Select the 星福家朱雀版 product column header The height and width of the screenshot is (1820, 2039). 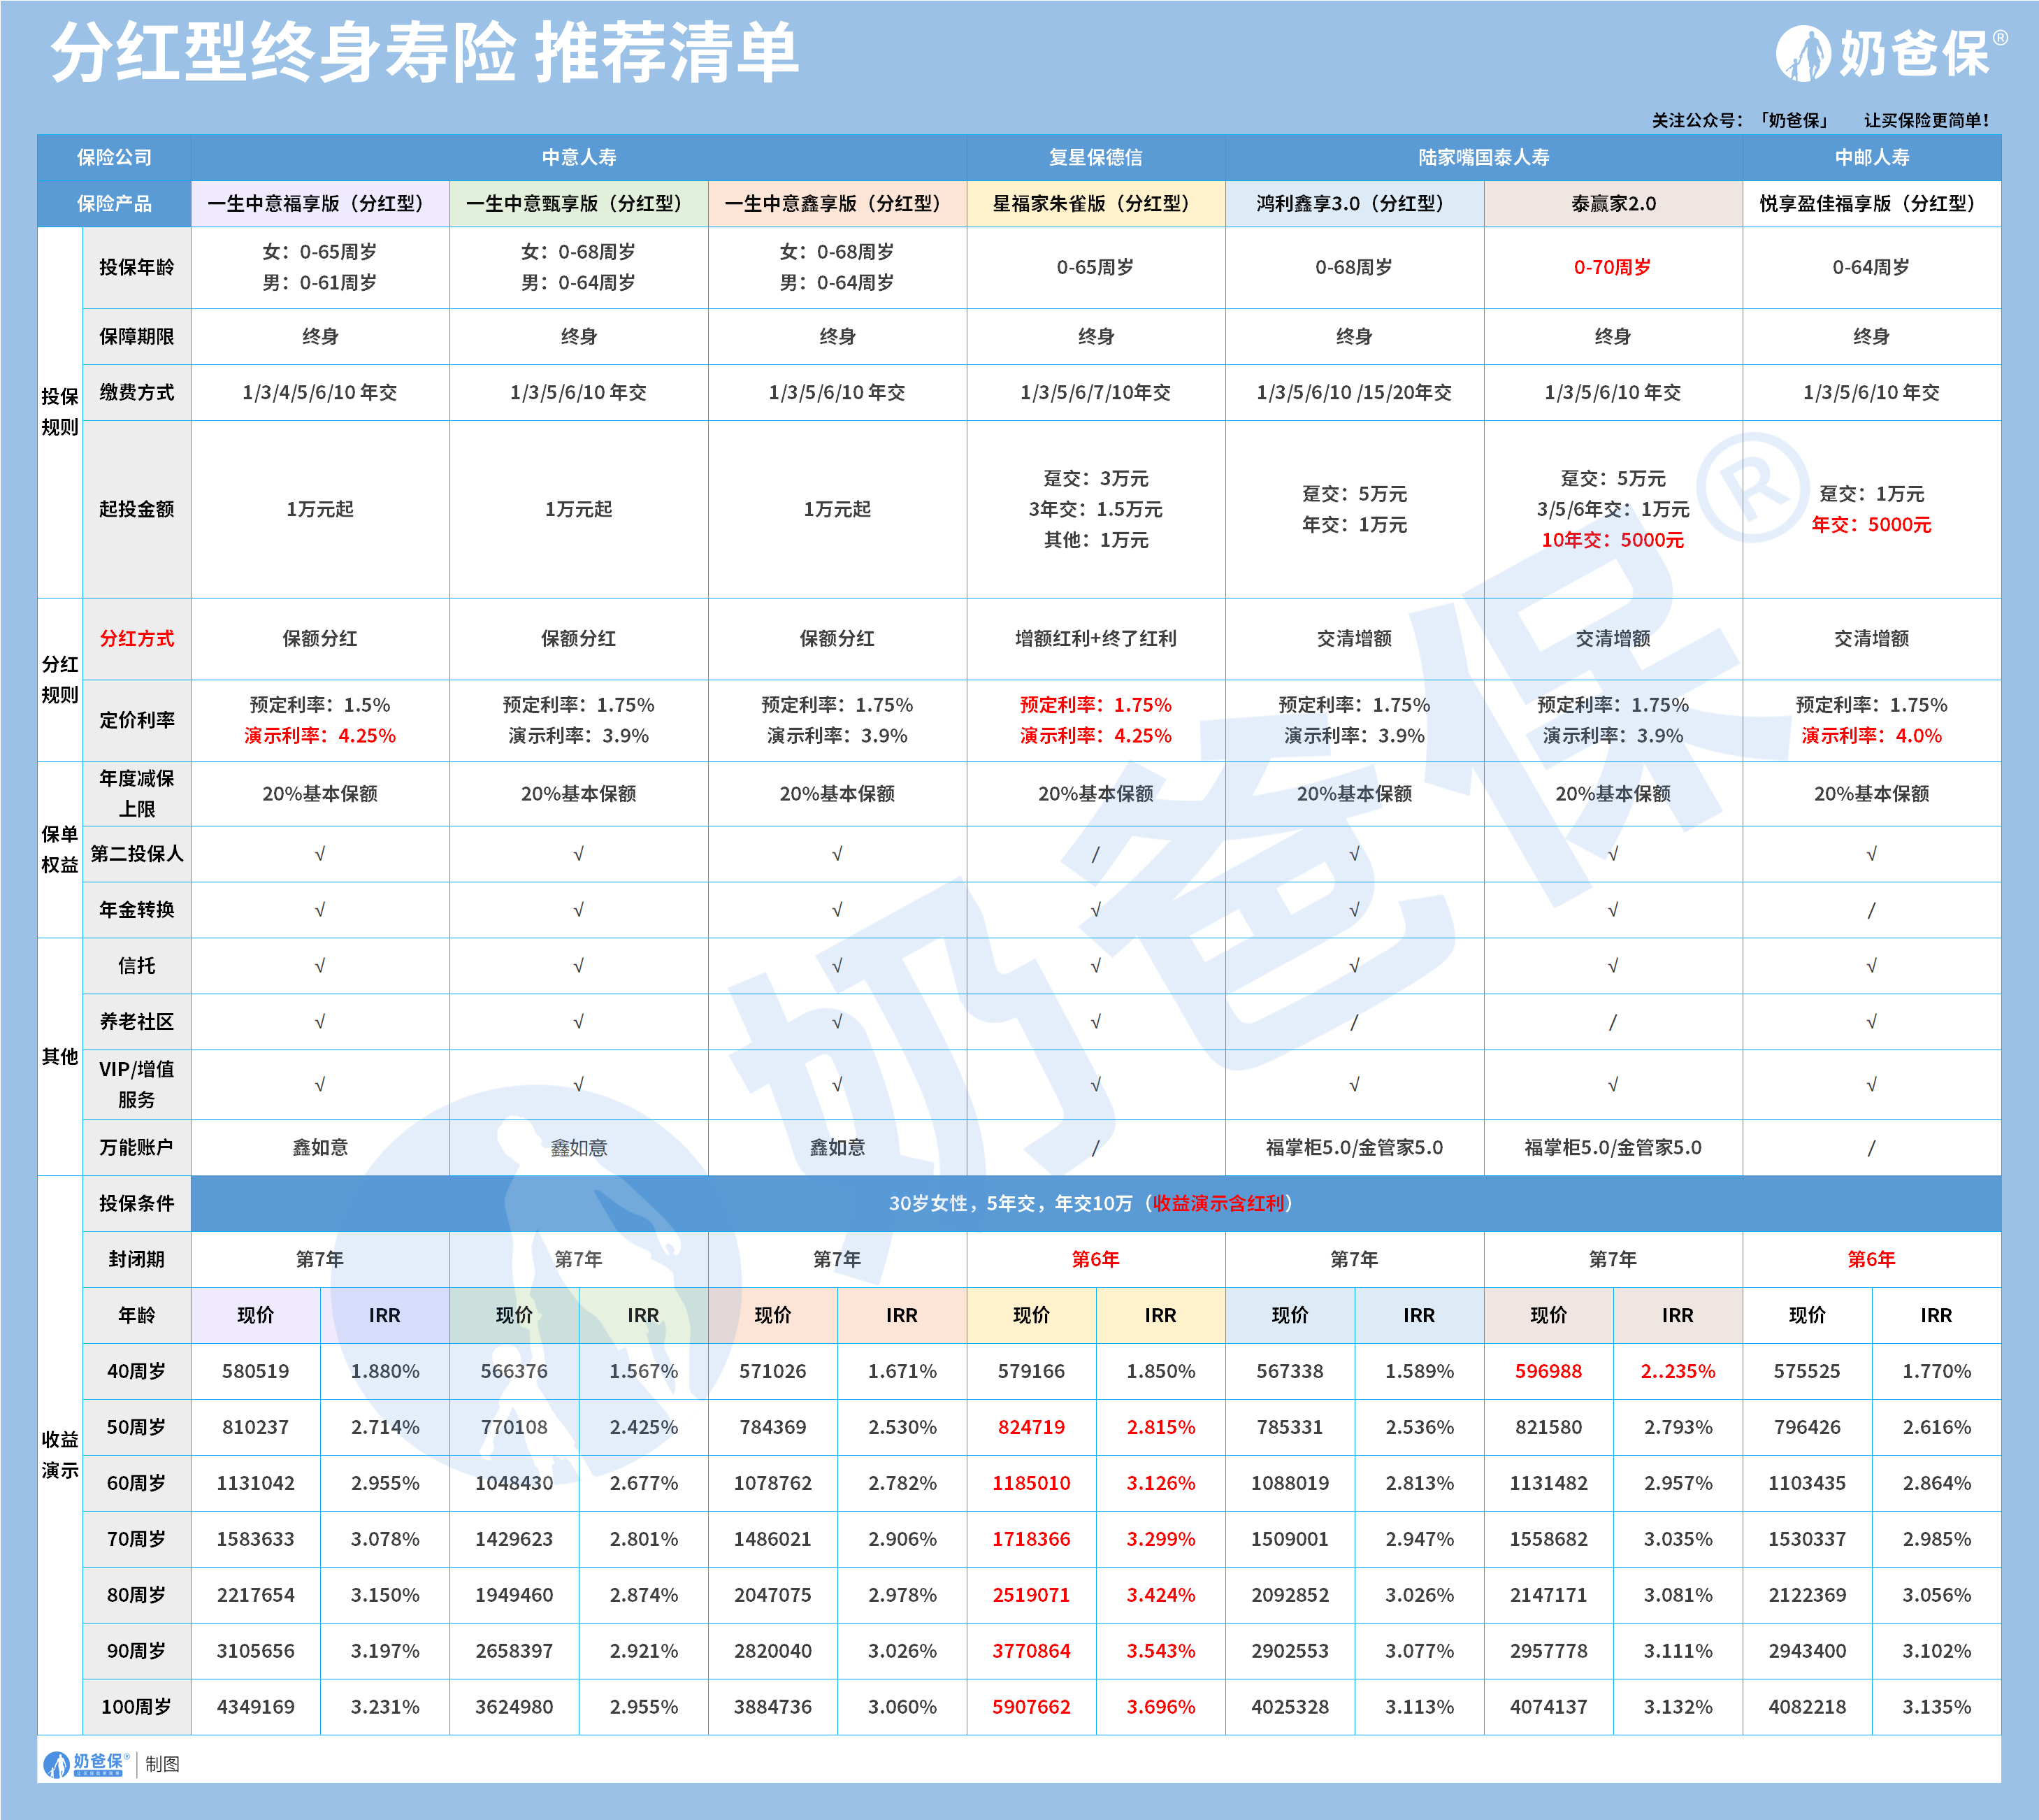1095,204
